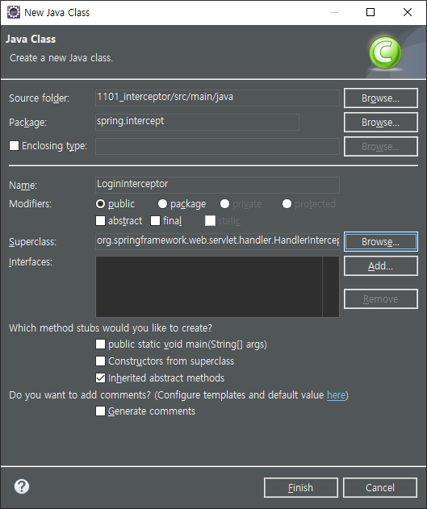Select the package modifier radio button

tap(162, 204)
